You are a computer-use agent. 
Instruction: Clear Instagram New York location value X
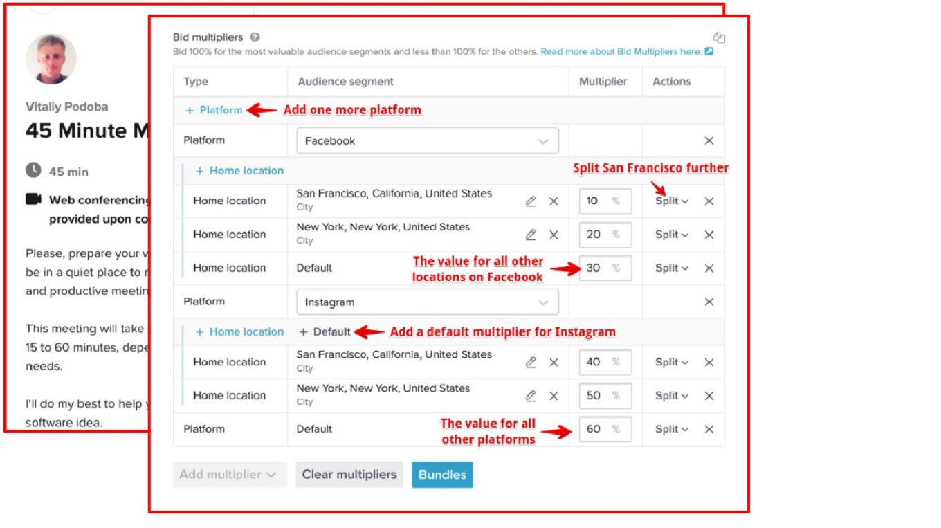pos(554,396)
